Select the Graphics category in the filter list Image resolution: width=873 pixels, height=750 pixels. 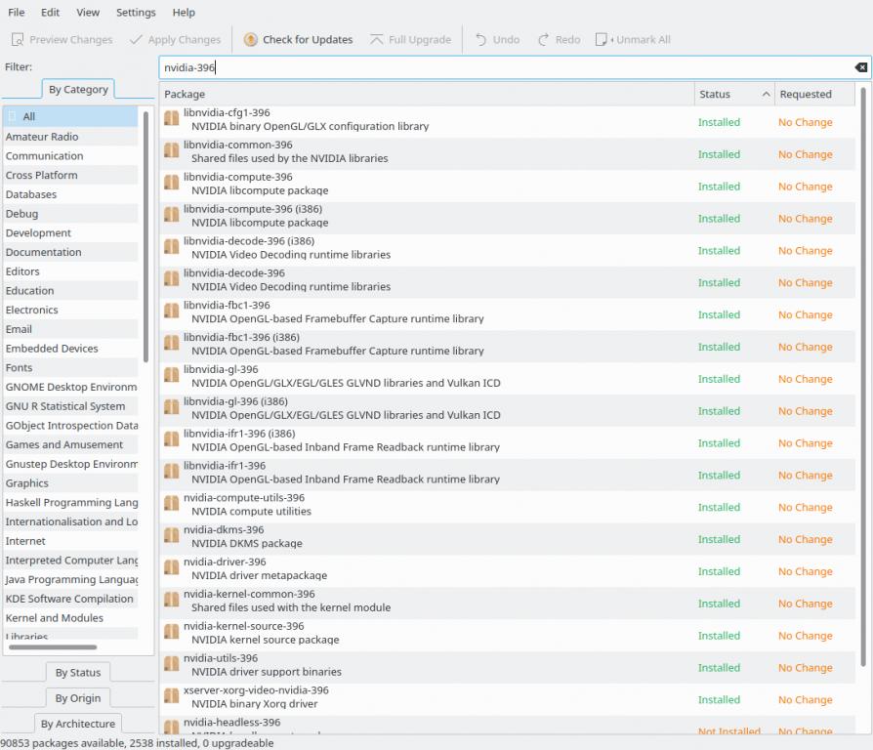pos(27,483)
